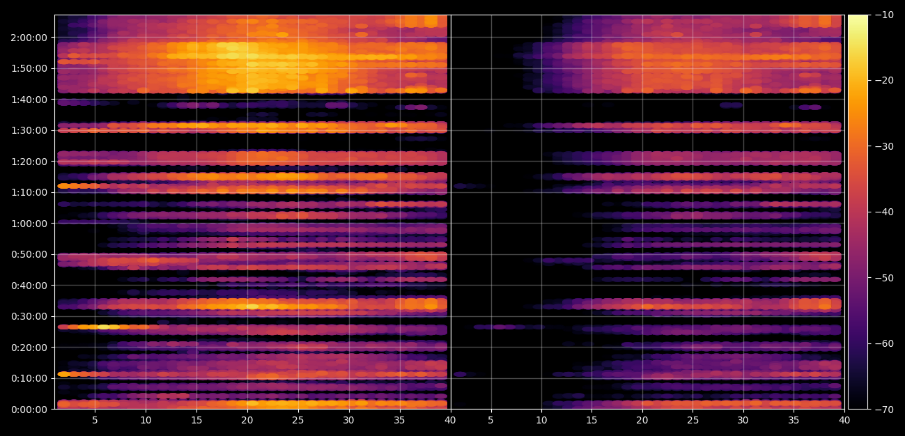Click x-axis label 15 of right heatmap
The image size is (905, 436).
click(x=591, y=421)
